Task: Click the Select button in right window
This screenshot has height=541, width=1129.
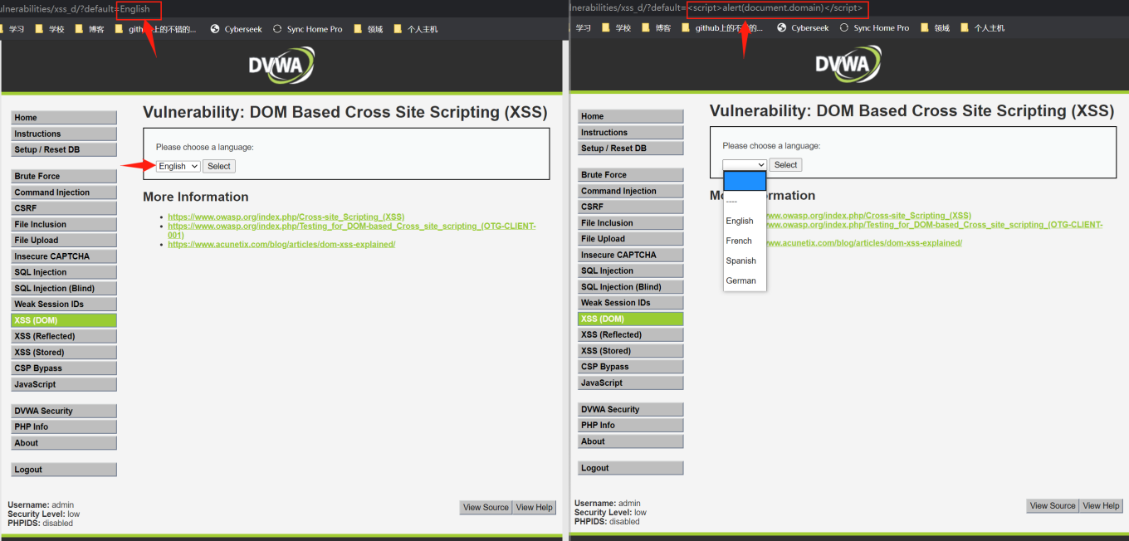Action: pyautogui.click(x=786, y=165)
